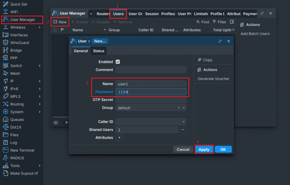Toggle the Enabled checkbox
290x185 pixels.
click(118, 62)
